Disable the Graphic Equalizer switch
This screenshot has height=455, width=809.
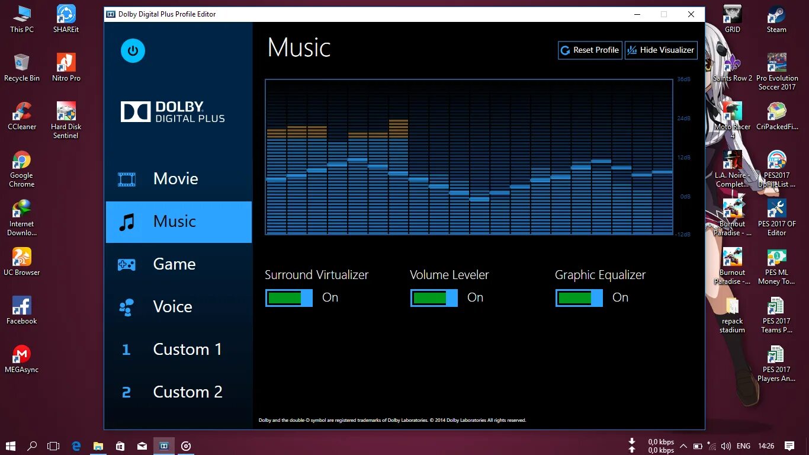(x=579, y=298)
